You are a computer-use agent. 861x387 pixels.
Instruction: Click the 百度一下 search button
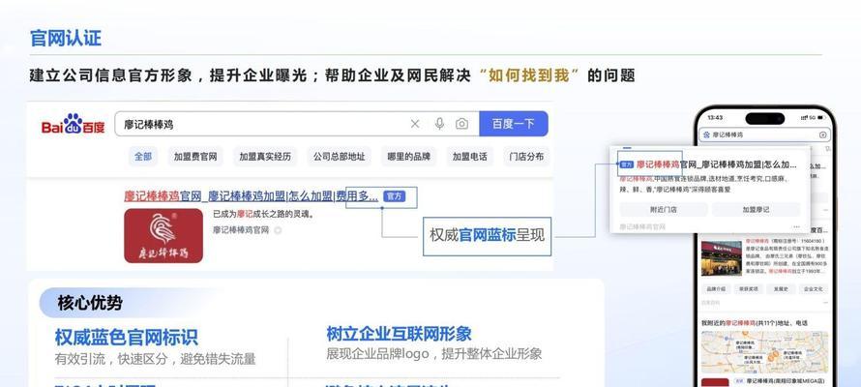click(x=514, y=124)
